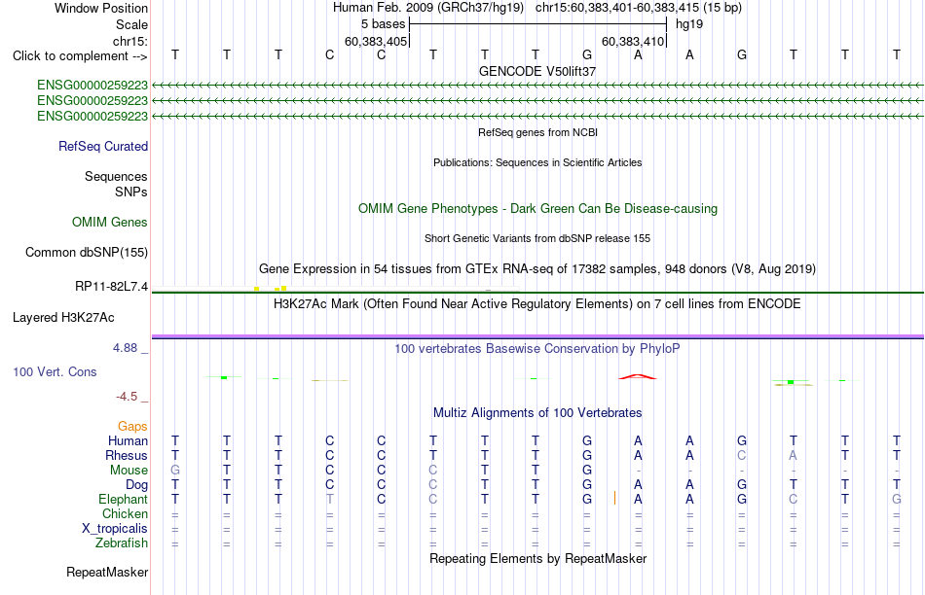Click the Scale label
The image size is (925, 595).
tap(132, 24)
